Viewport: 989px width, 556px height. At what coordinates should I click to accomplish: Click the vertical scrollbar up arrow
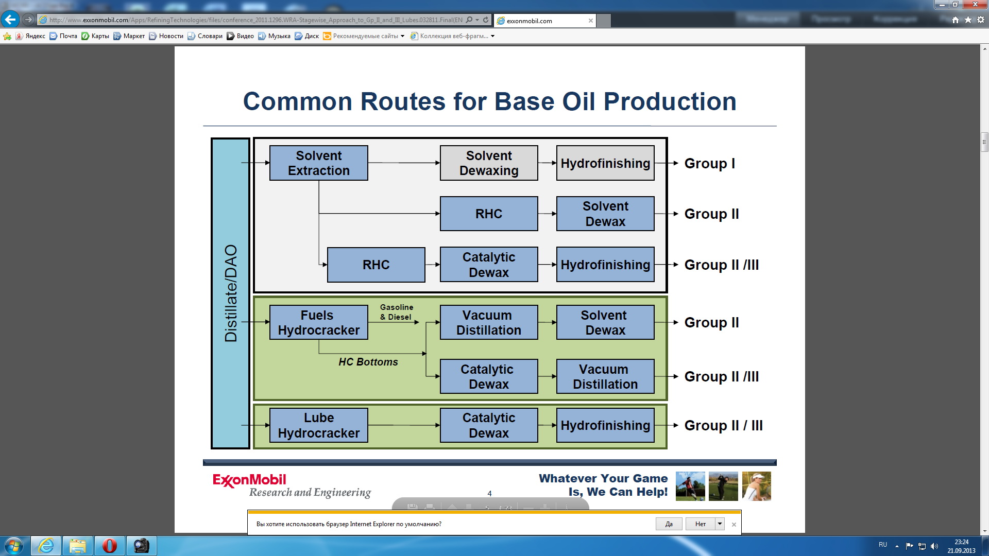pos(984,49)
